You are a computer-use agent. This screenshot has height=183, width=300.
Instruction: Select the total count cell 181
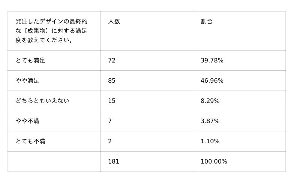tap(114, 162)
